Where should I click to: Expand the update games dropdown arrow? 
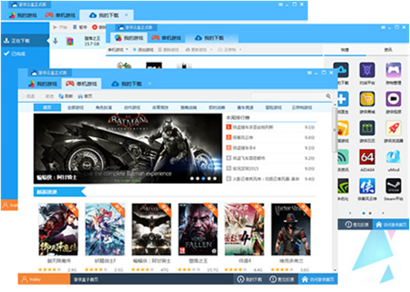pos(211,50)
